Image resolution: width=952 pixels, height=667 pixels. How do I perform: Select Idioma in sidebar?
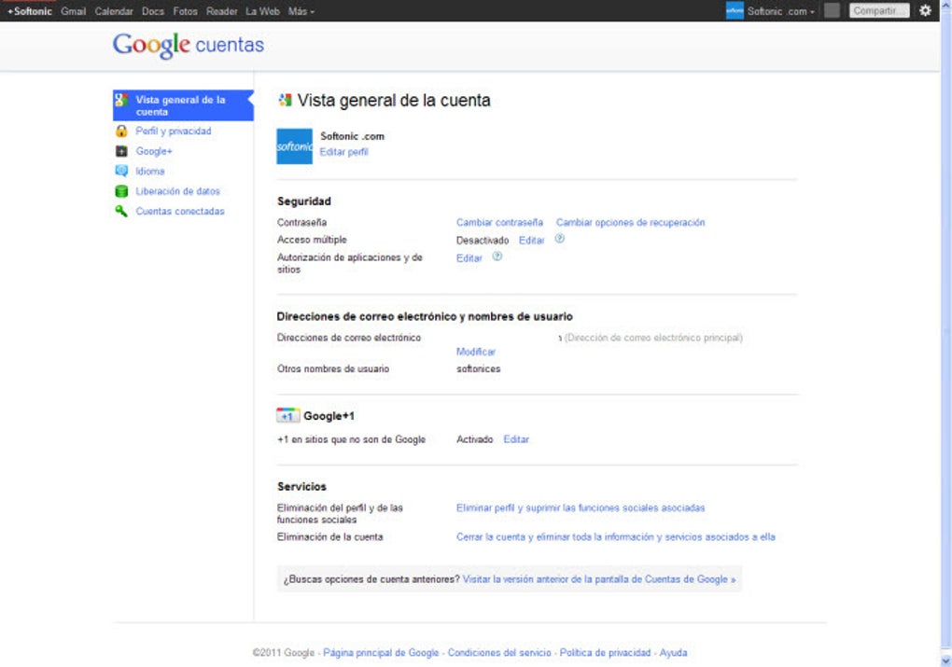(150, 171)
